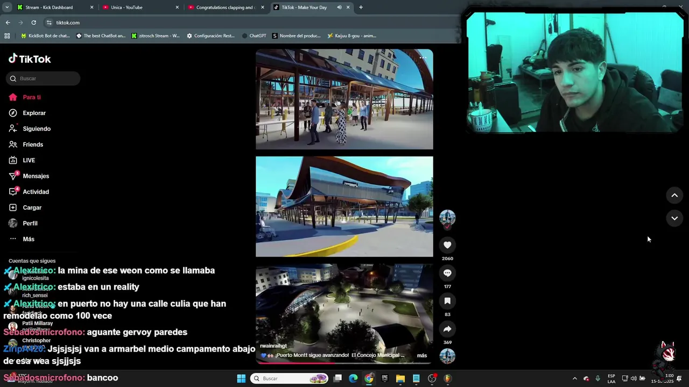This screenshot has height=387, width=689.
Task: Open the notifications bell in tray
Action: coord(679,378)
